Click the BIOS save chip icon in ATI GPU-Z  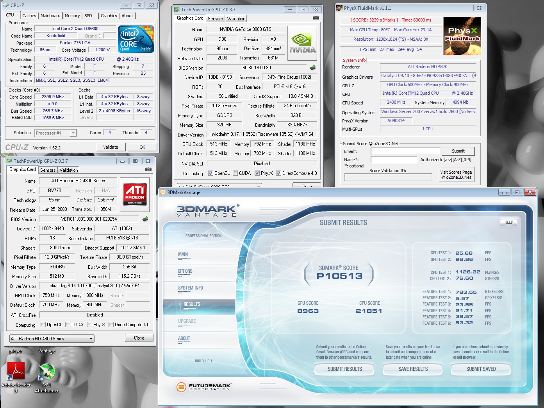point(145,219)
